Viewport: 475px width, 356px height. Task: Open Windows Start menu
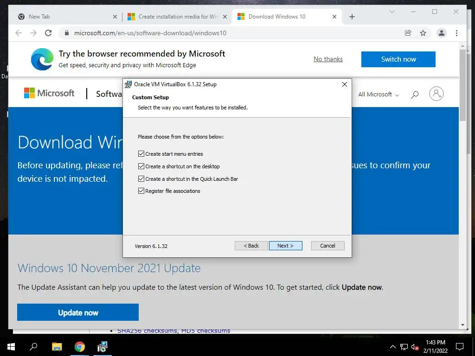11,347
